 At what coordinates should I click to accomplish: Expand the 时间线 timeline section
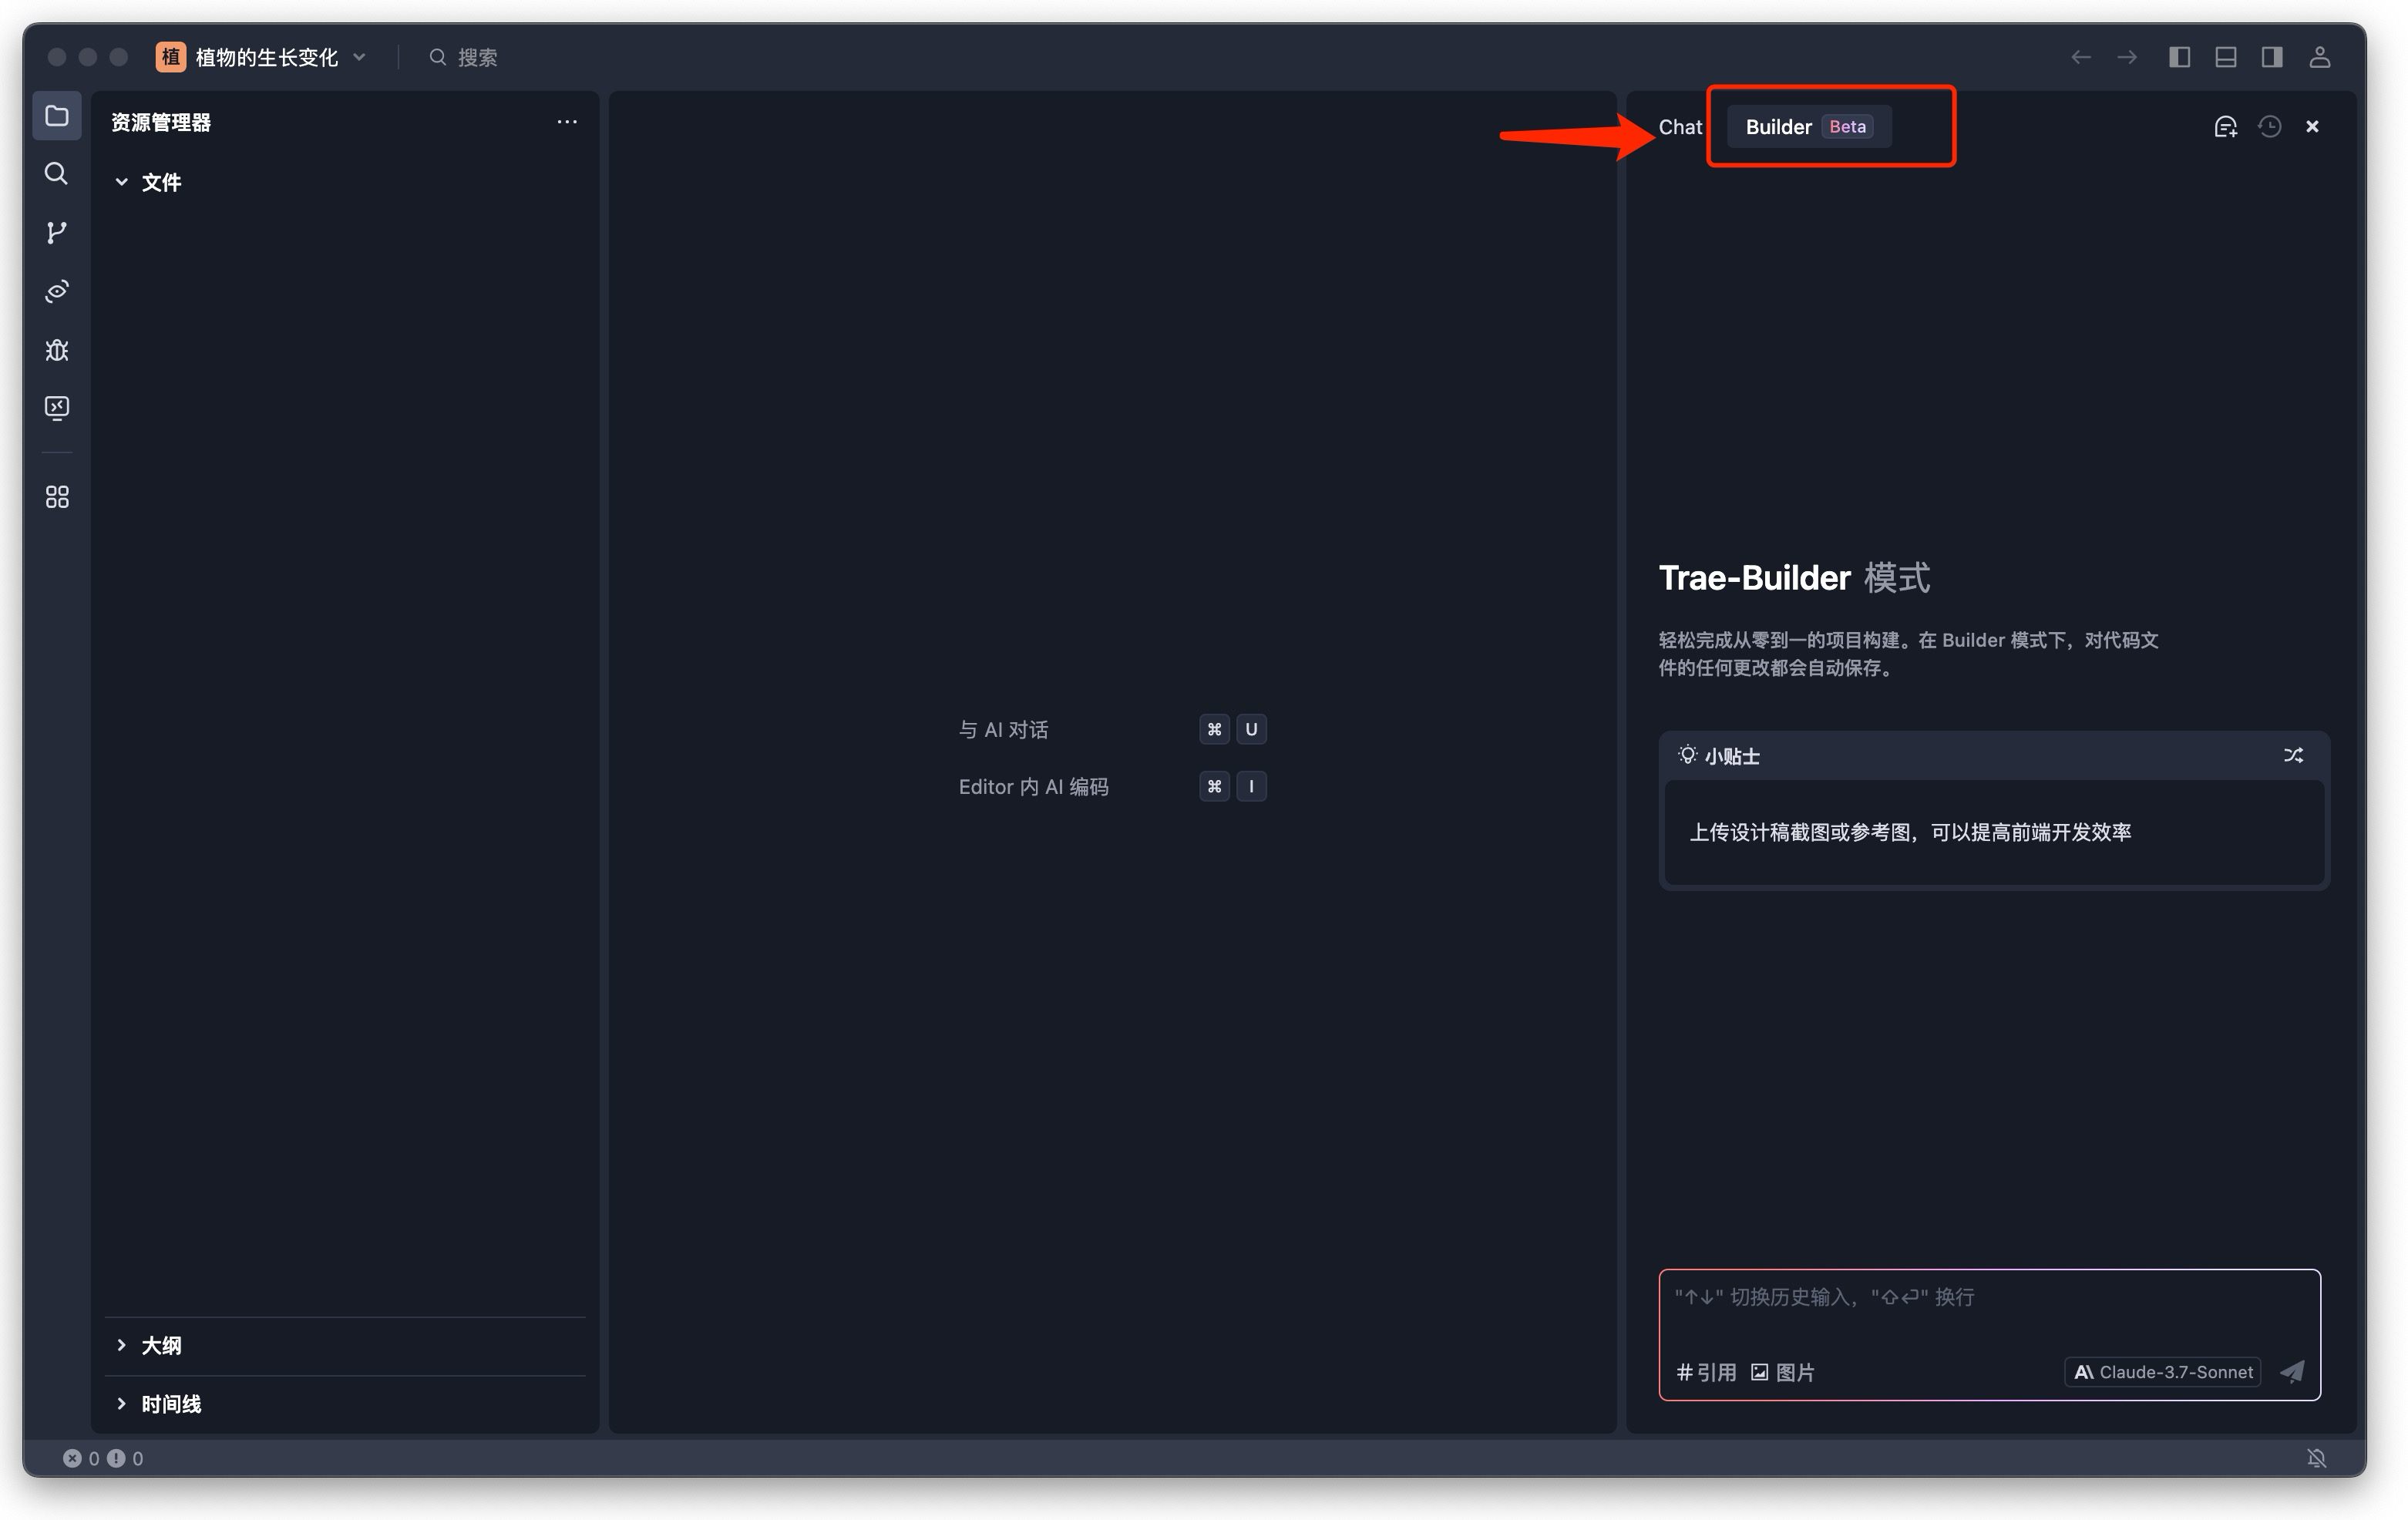159,1404
